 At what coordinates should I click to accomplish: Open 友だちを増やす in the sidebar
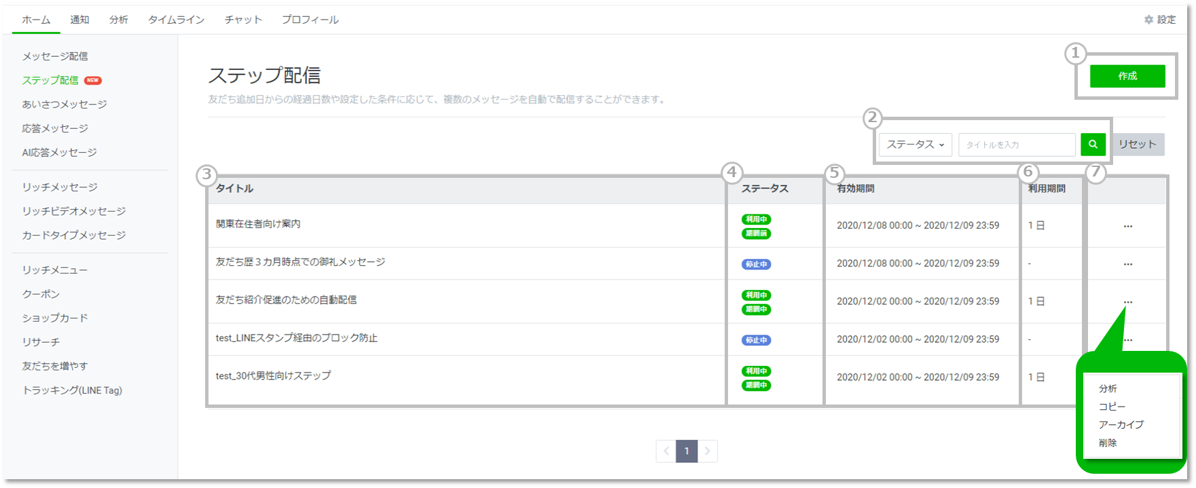(x=55, y=366)
